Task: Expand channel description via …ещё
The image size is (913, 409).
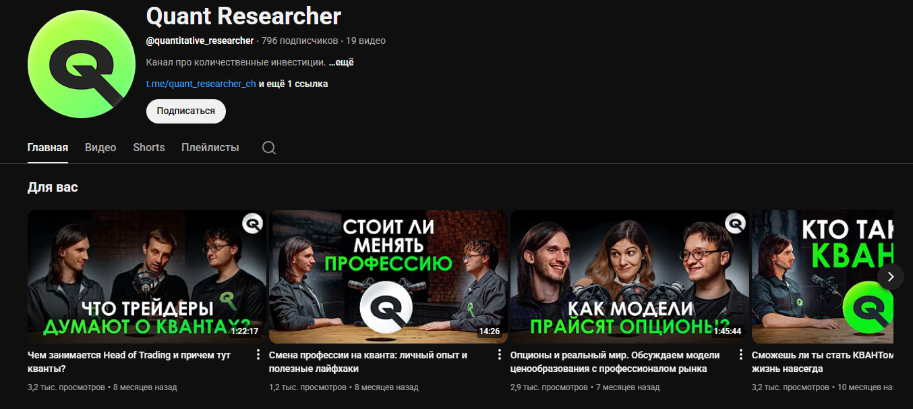Action: point(341,62)
